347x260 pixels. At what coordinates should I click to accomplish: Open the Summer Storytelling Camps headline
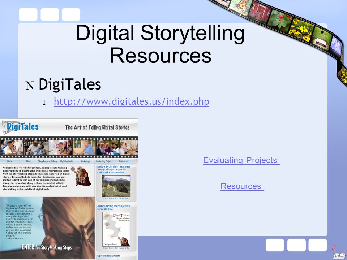tap(114, 169)
